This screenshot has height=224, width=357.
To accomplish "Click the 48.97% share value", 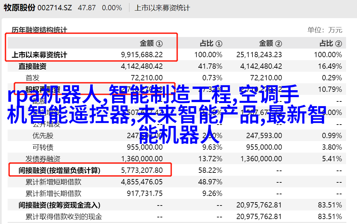I will coord(210,182).
